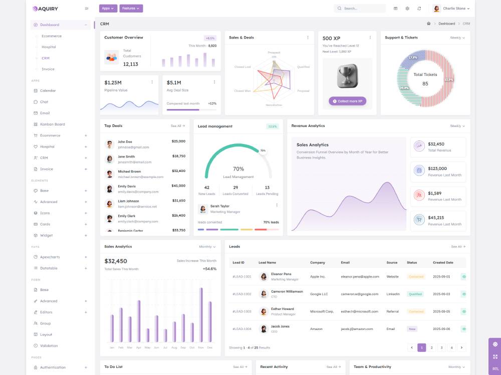Click the fullscreen icon in the floating panel
The image size is (501, 375).
[495, 356]
